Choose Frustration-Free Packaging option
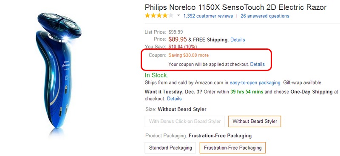This screenshot has width=340, height=156. click(232, 148)
